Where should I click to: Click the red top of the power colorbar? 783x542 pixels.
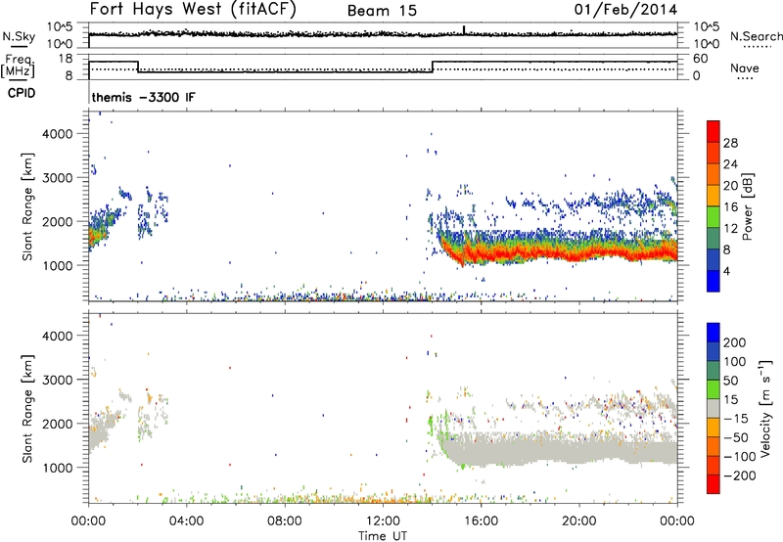click(714, 131)
